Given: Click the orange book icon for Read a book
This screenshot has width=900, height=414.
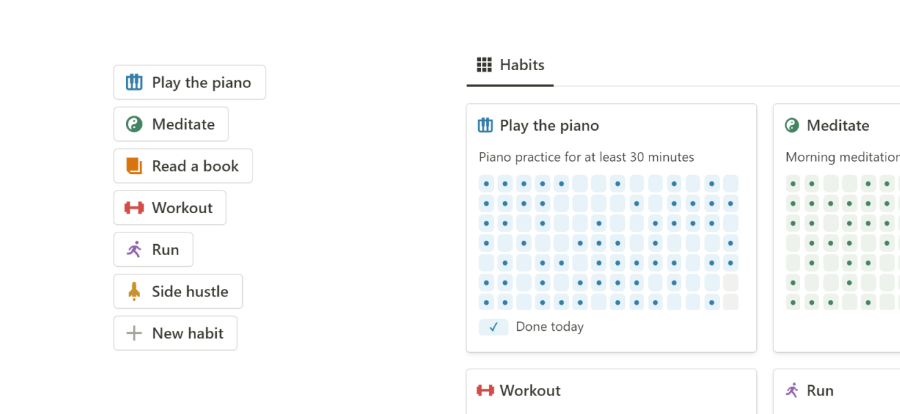Looking at the screenshot, I should 134,166.
